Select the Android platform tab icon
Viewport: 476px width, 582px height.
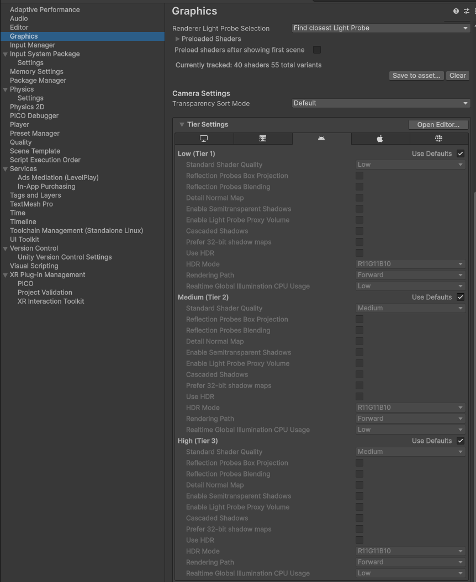[x=321, y=139]
